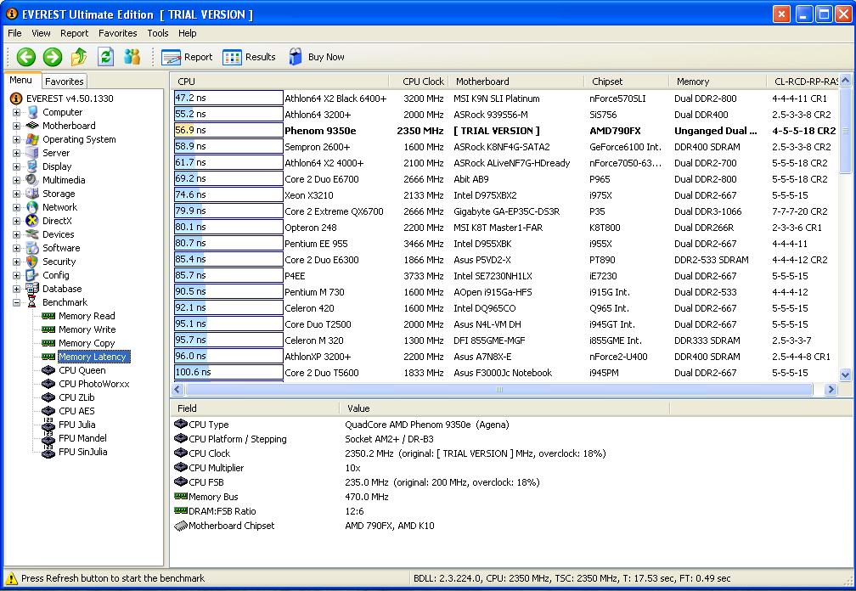Select the Benchmark hourglass icon

33,302
